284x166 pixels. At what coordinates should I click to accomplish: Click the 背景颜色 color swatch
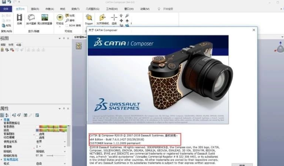pos(38,127)
